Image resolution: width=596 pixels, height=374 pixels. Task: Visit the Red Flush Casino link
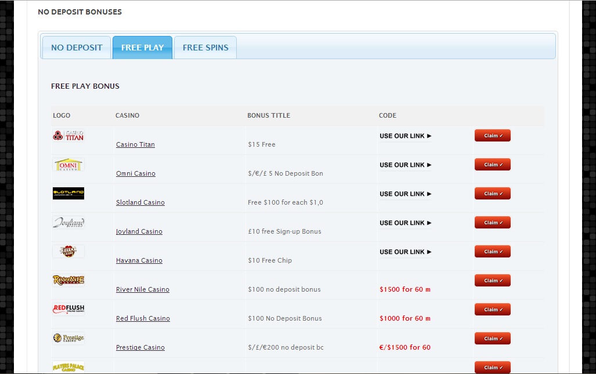[x=143, y=318]
